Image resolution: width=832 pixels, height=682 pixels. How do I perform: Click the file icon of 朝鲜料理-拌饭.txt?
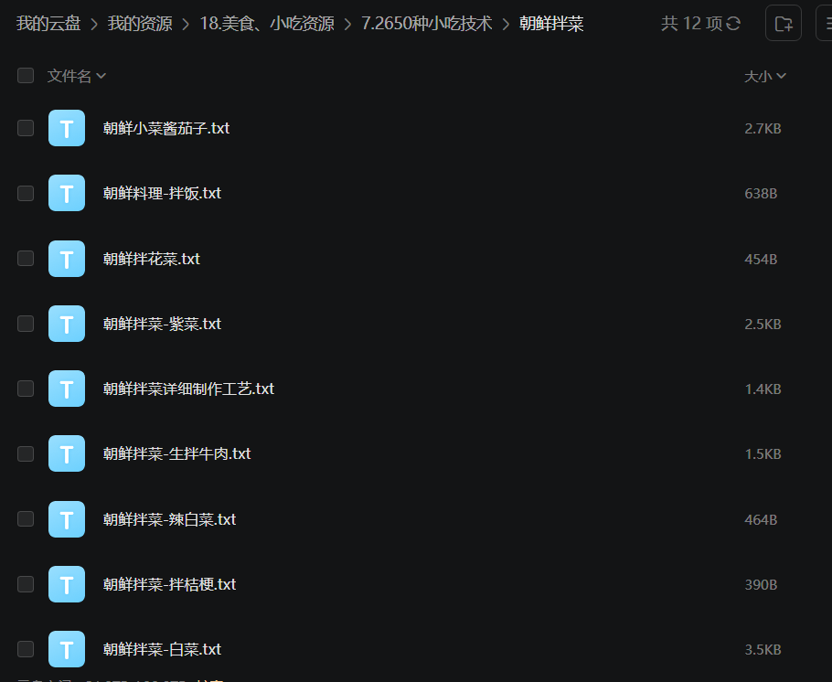click(x=67, y=193)
